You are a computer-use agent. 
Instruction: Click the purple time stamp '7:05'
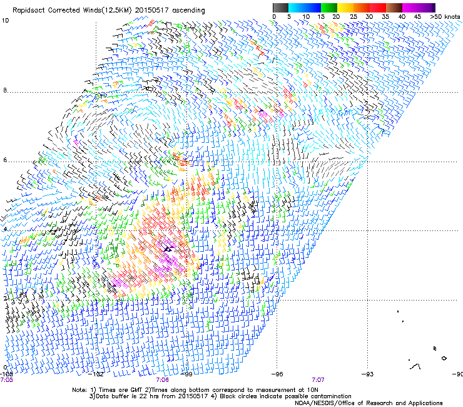[x=6, y=380]
